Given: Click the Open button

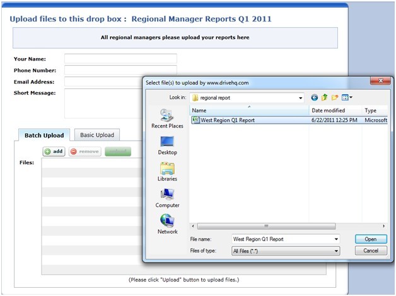Looking at the screenshot, I should 371,239.
